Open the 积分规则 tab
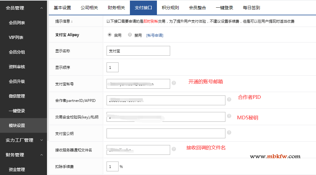 click(170, 8)
